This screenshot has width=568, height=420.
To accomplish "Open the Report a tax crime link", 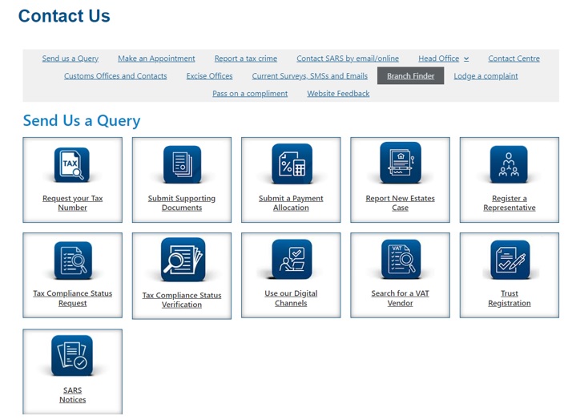I will coord(245,59).
